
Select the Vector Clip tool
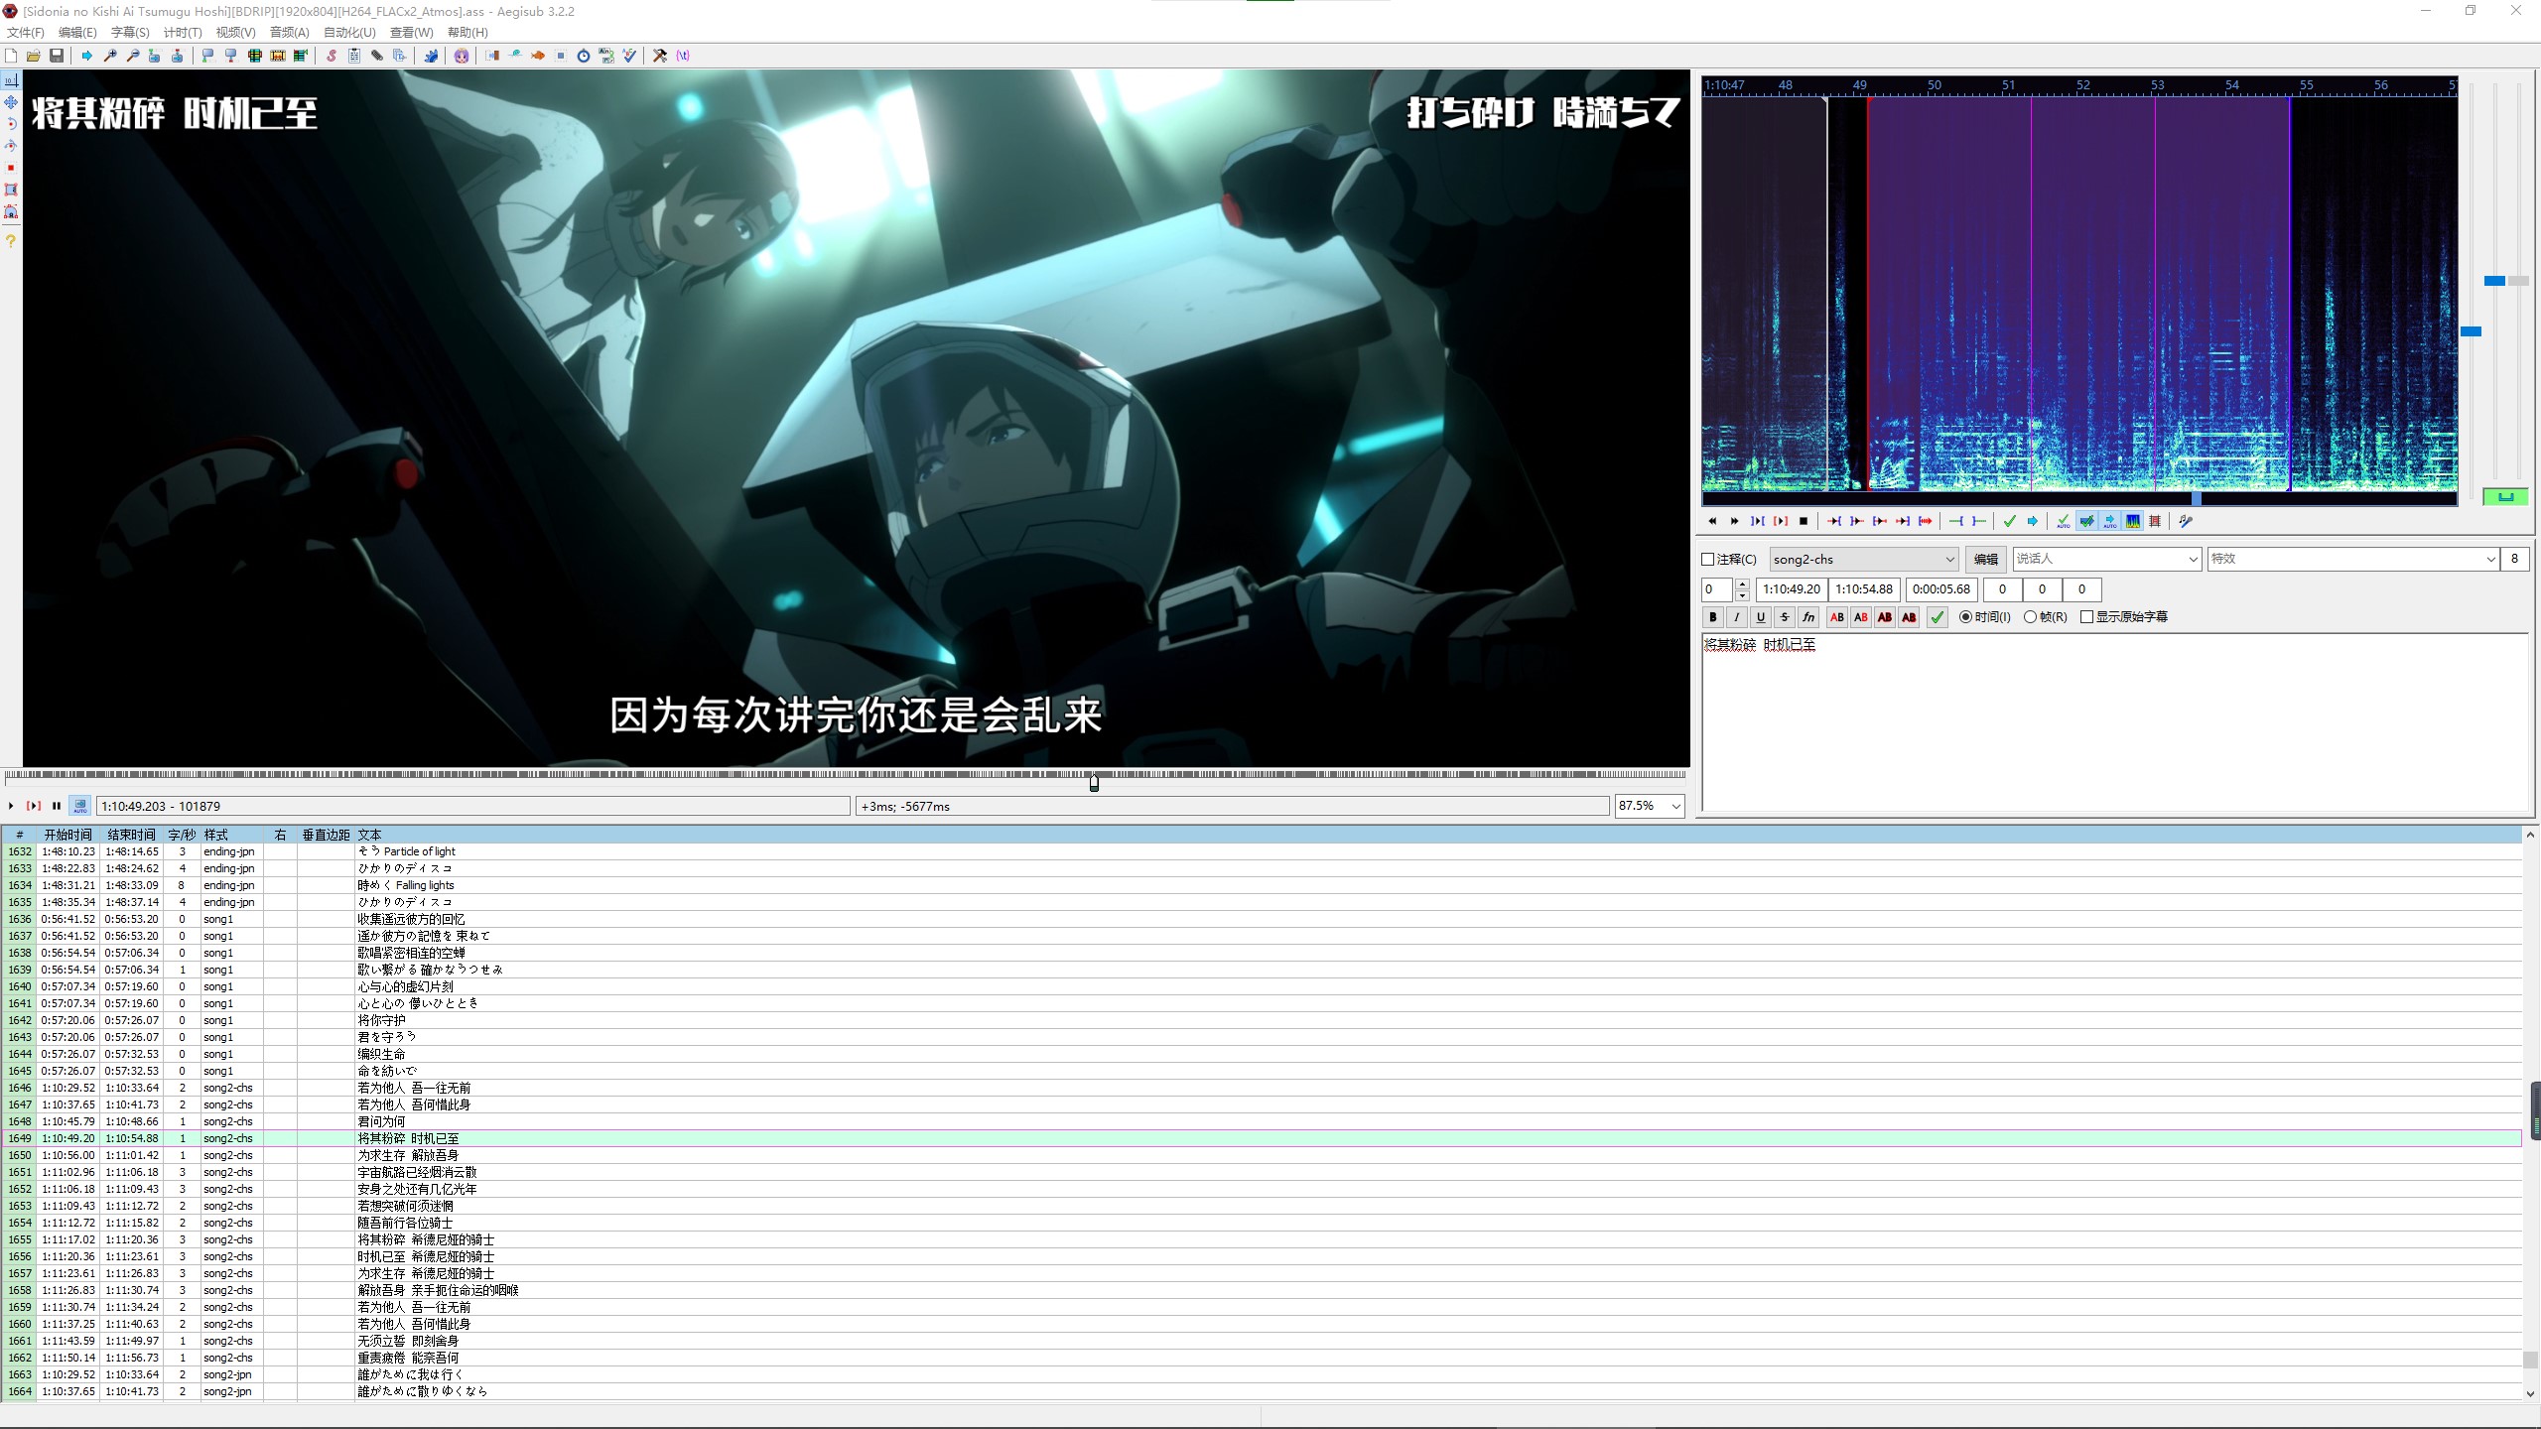(11, 211)
